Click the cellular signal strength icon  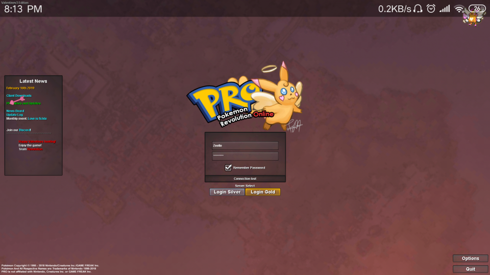point(444,9)
